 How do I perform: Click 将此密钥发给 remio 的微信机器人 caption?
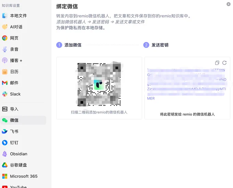click(187, 114)
